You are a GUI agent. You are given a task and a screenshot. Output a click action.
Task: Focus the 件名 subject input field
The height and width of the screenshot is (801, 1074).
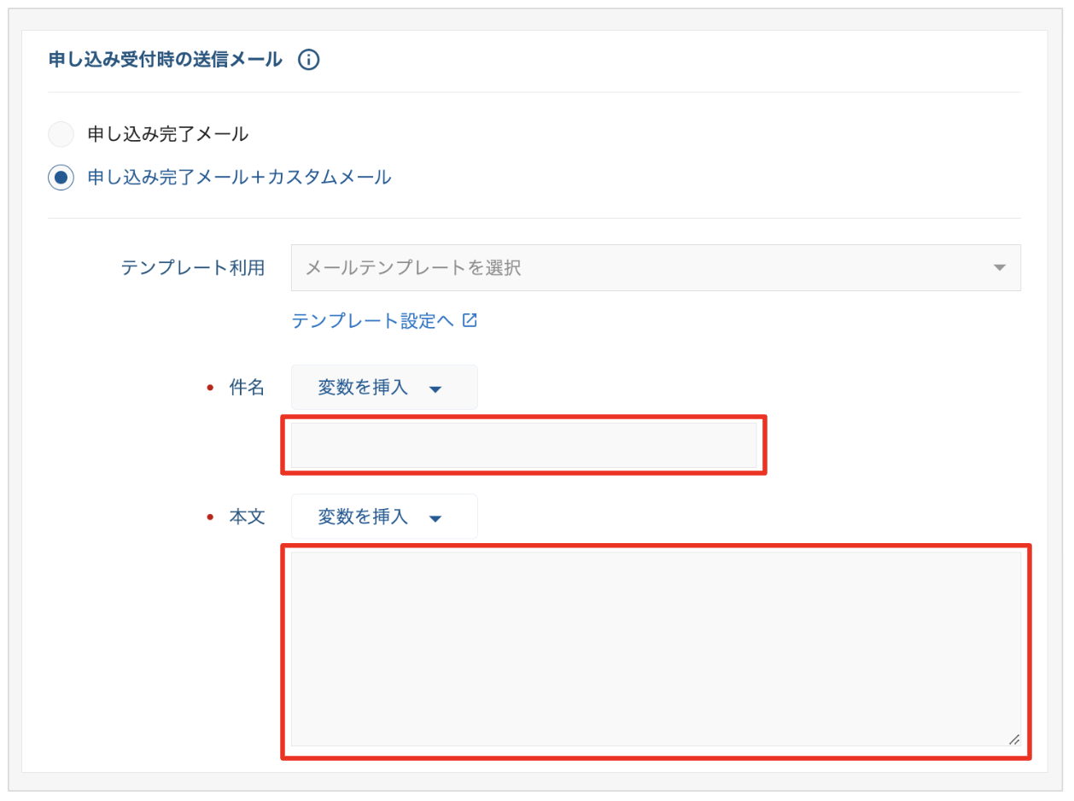point(523,445)
